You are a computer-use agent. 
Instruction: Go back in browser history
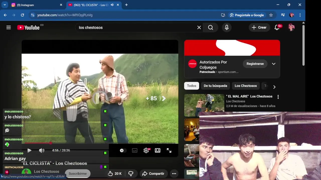tap(5, 15)
